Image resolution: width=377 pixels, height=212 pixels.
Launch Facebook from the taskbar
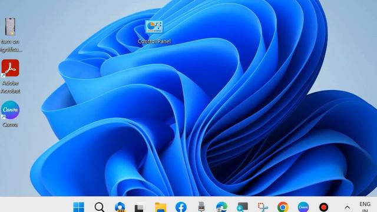[x=181, y=207]
